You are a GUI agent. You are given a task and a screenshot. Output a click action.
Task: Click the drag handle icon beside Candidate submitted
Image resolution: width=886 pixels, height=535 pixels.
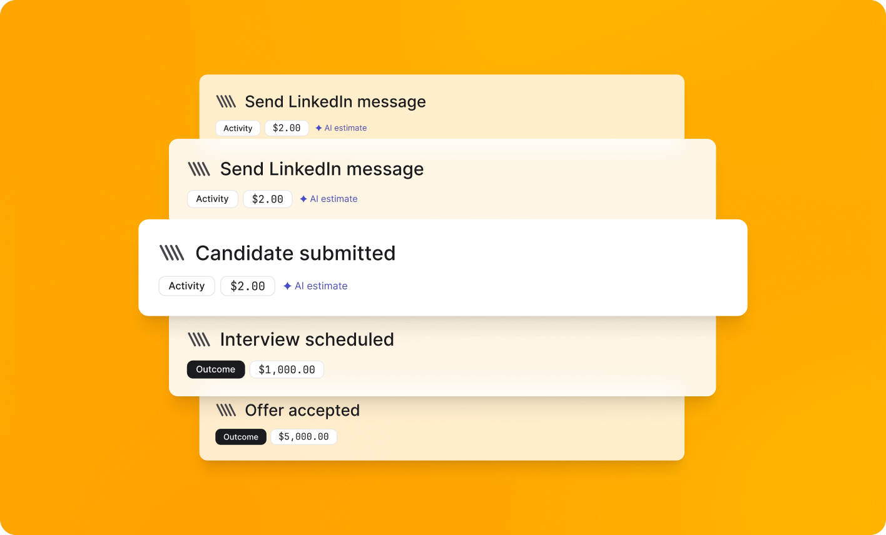(x=171, y=253)
